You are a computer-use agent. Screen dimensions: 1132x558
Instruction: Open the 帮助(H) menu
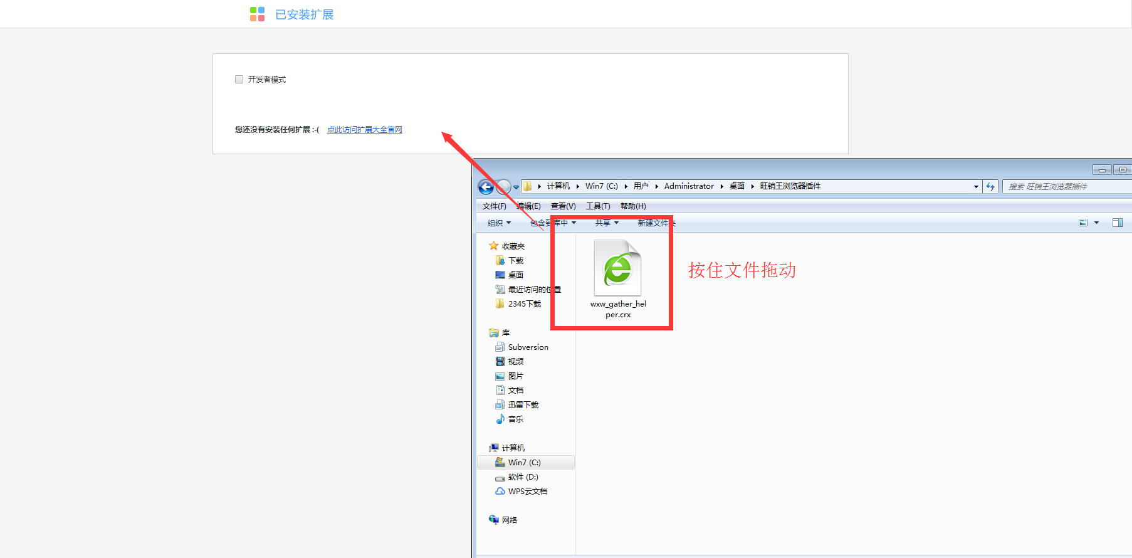point(633,206)
